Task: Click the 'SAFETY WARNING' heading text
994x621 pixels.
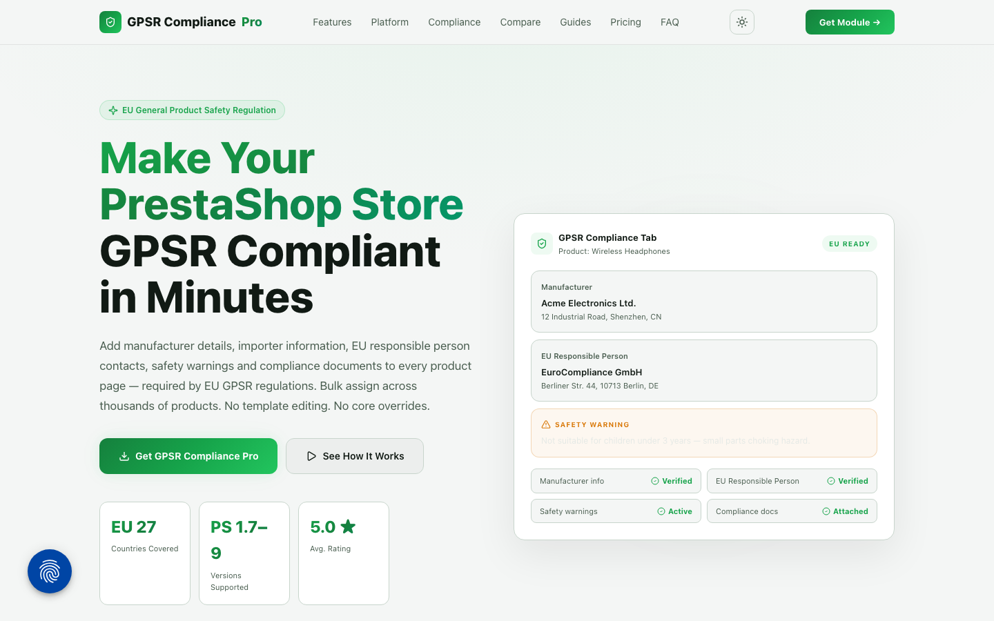Action: click(592, 425)
